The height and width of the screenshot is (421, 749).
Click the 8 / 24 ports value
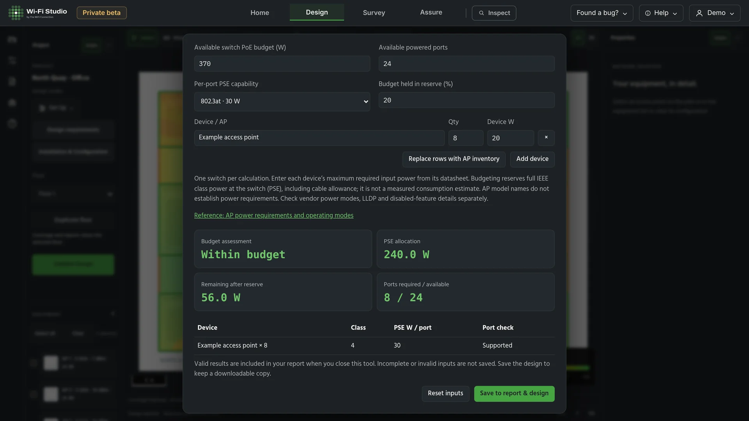403,298
